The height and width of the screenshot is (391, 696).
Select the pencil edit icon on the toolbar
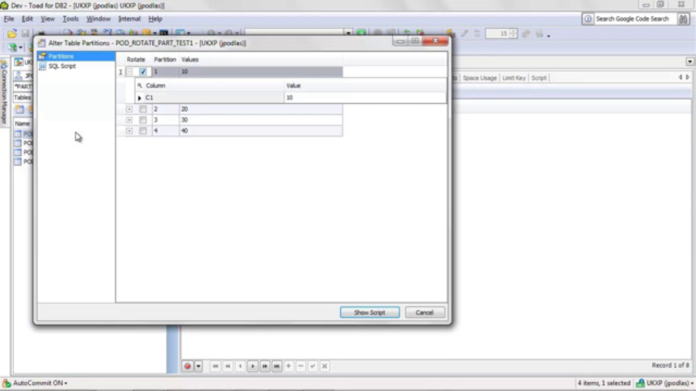coord(464,34)
